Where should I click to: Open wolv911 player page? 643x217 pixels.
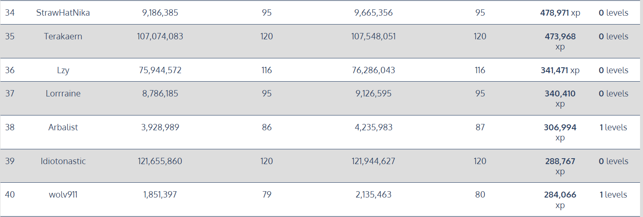tap(63, 195)
